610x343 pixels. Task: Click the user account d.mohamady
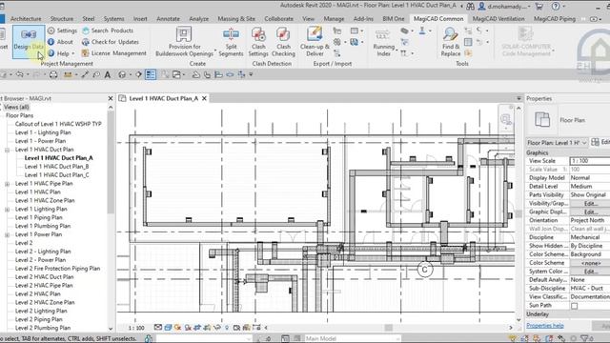click(504, 7)
